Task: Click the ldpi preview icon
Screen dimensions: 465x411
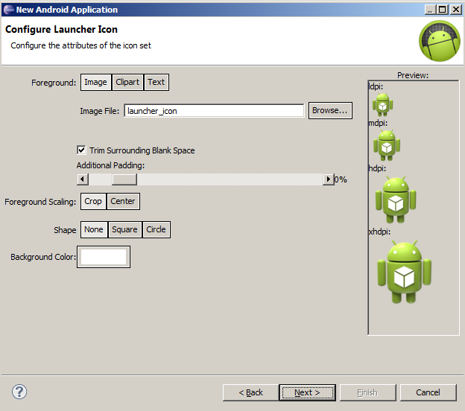Action: [x=382, y=104]
